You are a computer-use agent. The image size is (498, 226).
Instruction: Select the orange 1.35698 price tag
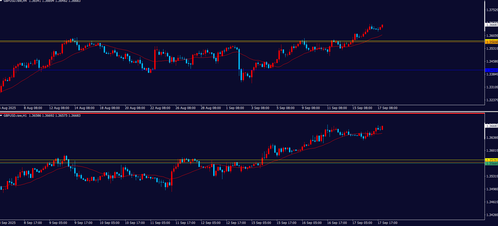[491, 42]
